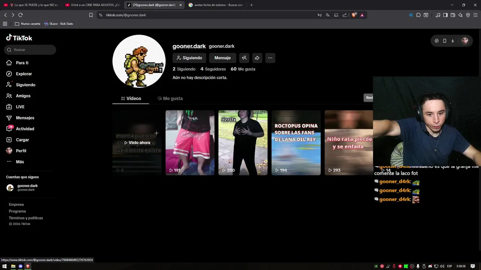Open Actividad notifications with 76 badge
Screen dimensions: 481x270
tap(21, 129)
